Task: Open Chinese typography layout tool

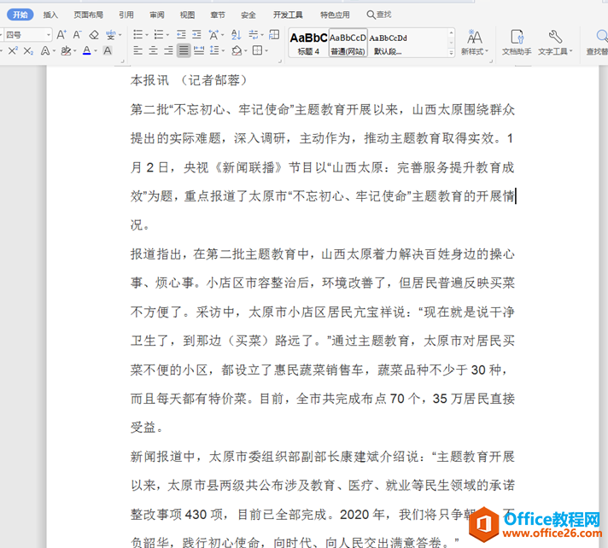Action: coord(213,35)
